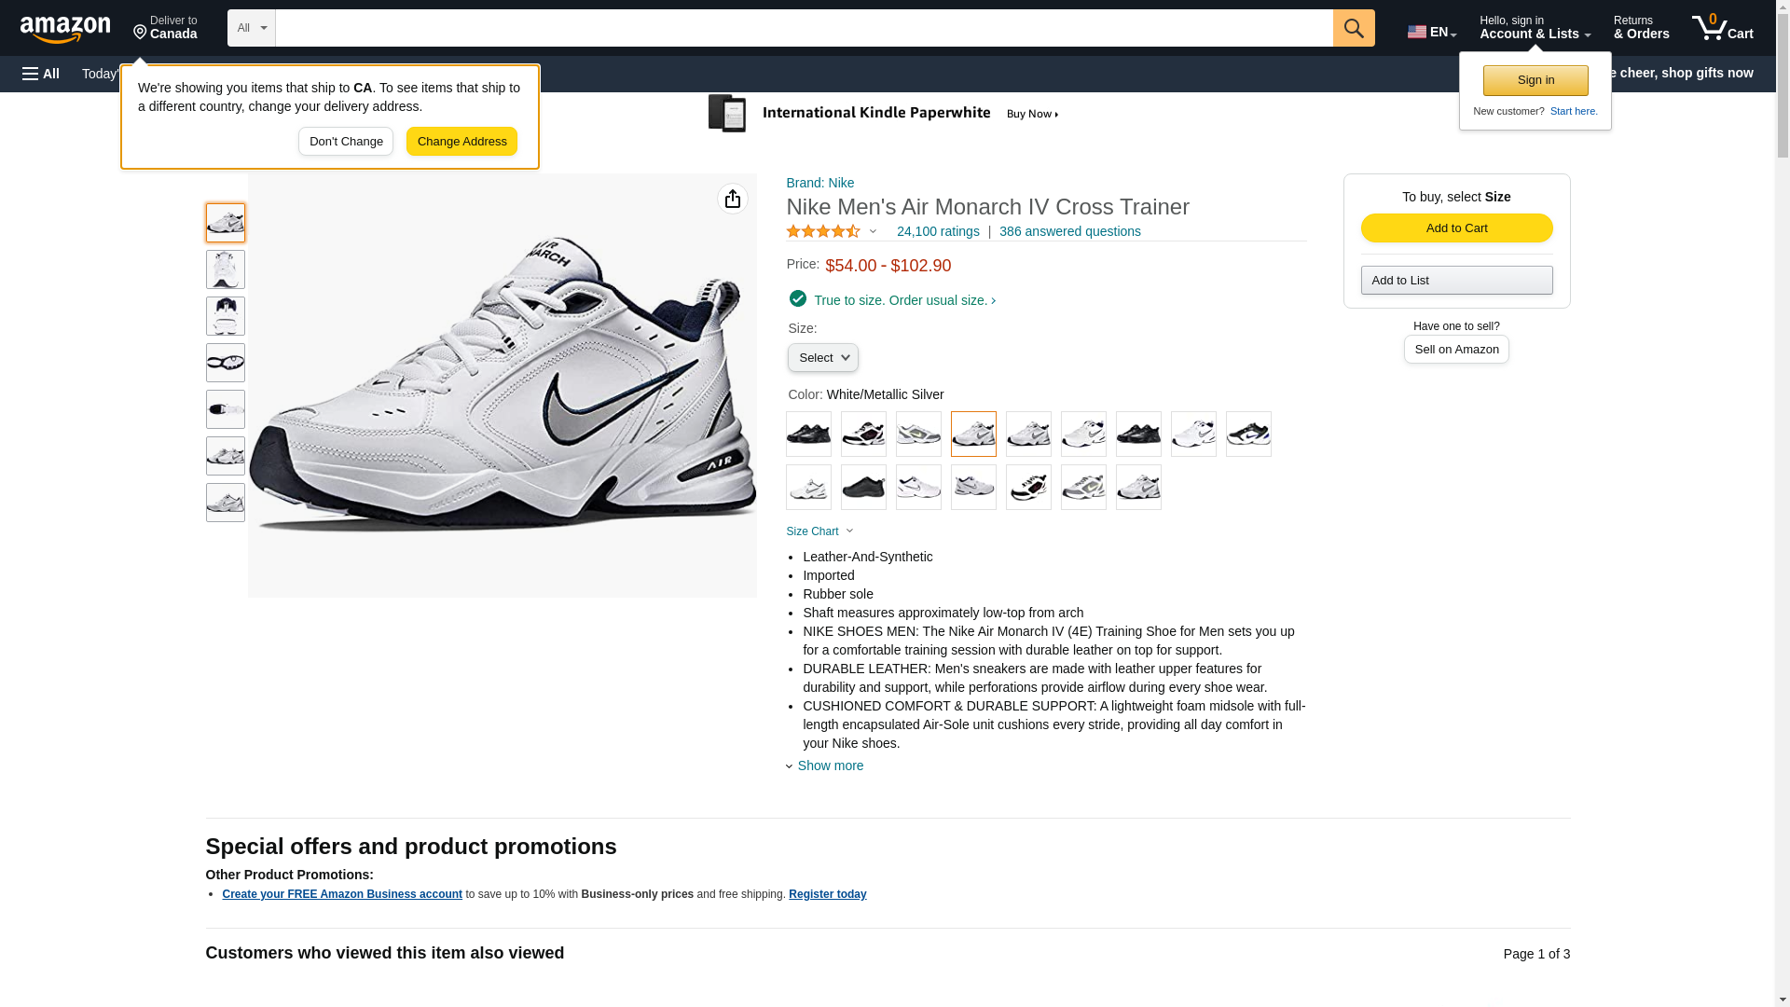Expand the Size Chart
Image resolution: width=1790 pixels, height=1007 pixels.
pyautogui.click(x=819, y=531)
